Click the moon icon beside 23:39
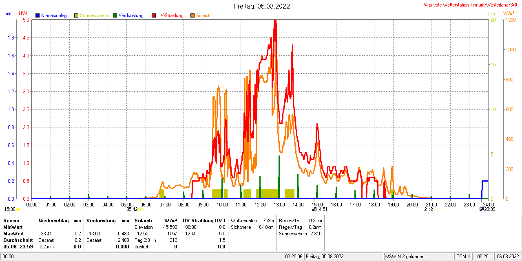 482,209
